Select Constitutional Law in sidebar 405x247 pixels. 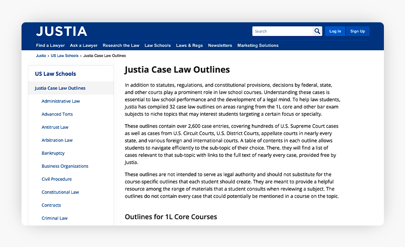pyautogui.click(x=60, y=192)
